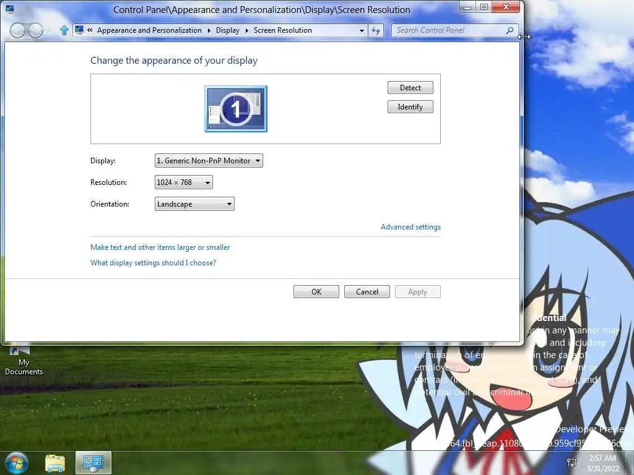The height and width of the screenshot is (475, 634).
Task: Open the Orientation dropdown Landscape
Action: [x=194, y=204]
